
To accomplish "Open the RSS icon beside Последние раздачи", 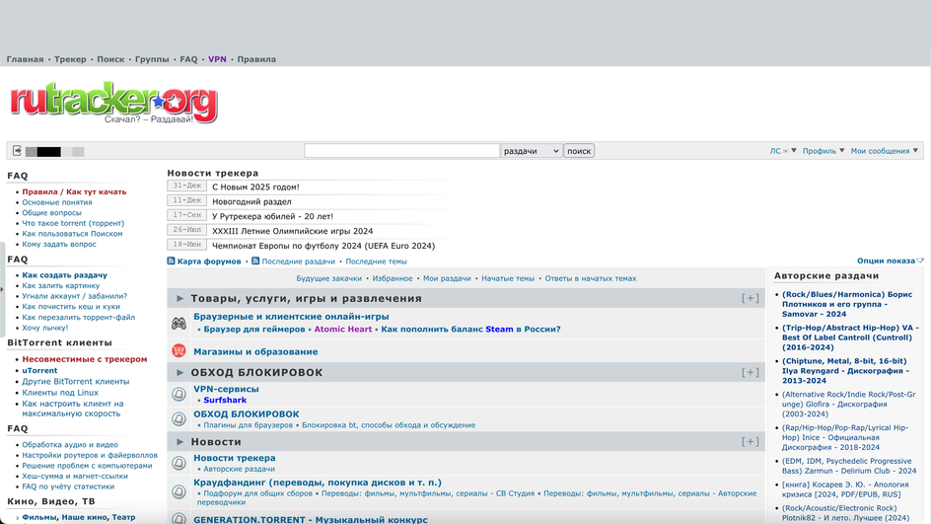I will 255,261.
